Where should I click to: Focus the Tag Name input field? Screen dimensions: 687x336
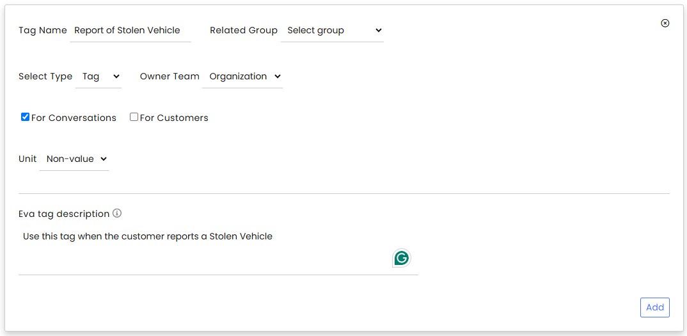click(x=130, y=30)
